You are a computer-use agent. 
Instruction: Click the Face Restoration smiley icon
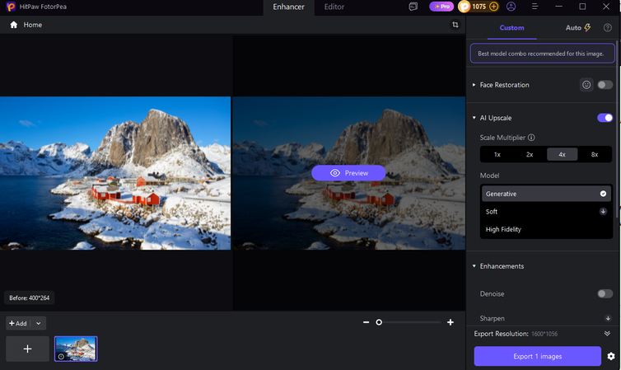point(586,85)
